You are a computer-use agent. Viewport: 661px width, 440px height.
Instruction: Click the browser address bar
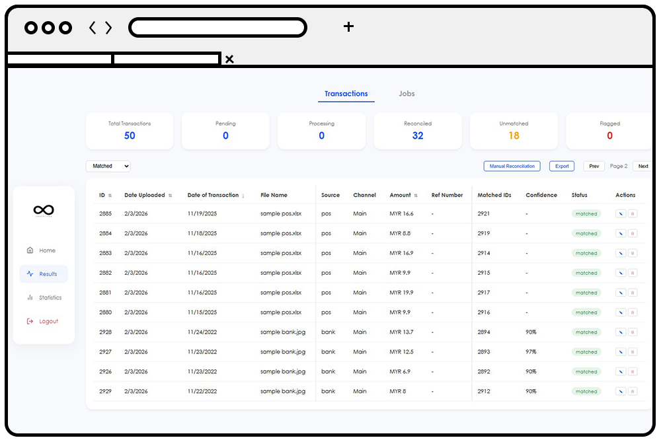tap(217, 27)
